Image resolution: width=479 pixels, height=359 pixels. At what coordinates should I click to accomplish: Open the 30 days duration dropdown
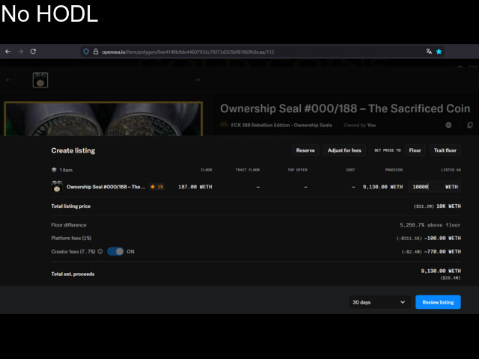click(x=379, y=302)
